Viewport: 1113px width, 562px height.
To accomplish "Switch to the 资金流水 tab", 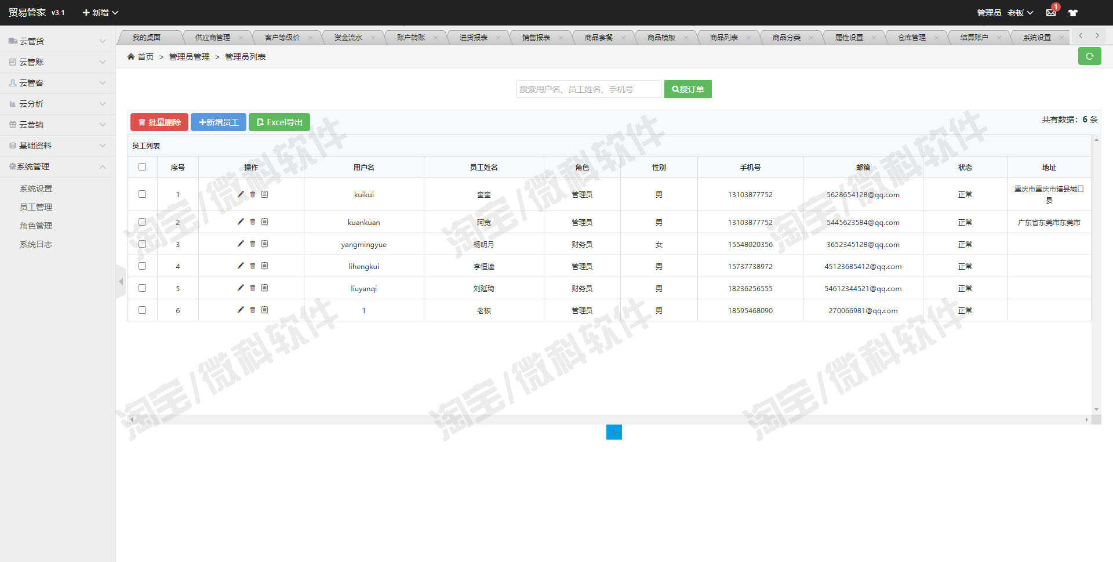I will click(x=348, y=38).
